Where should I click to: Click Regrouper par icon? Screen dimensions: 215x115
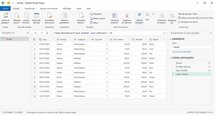pyautogui.click(x=172, y=16)
